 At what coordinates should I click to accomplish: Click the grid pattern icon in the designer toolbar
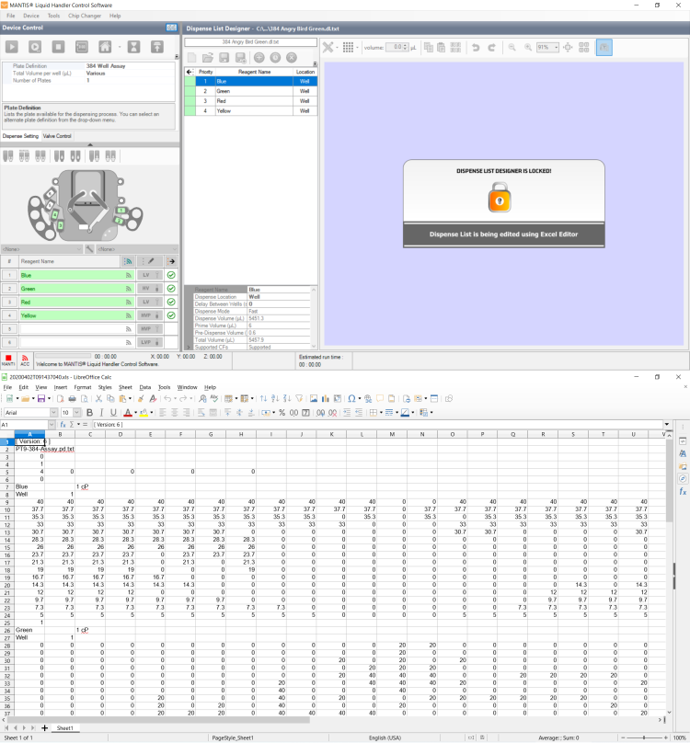[348, 48]
